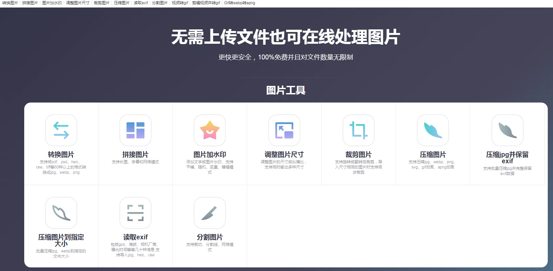
Task: Open the 分割图片 knife icon
Action: click(x=210, y=213)
